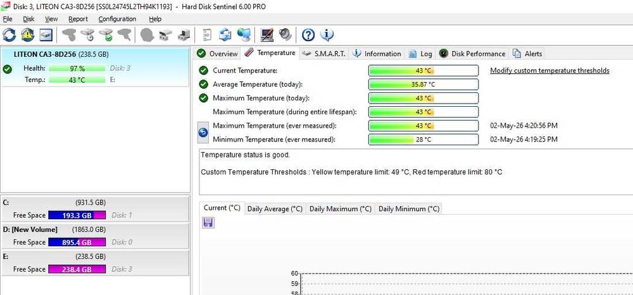Click the disk with clock toolbar icon
The image size is (633, 295).
coord(87,35)
